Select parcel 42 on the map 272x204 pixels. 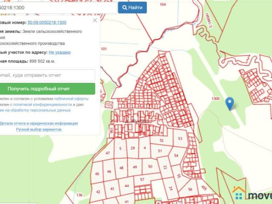[x=98, y=192]
